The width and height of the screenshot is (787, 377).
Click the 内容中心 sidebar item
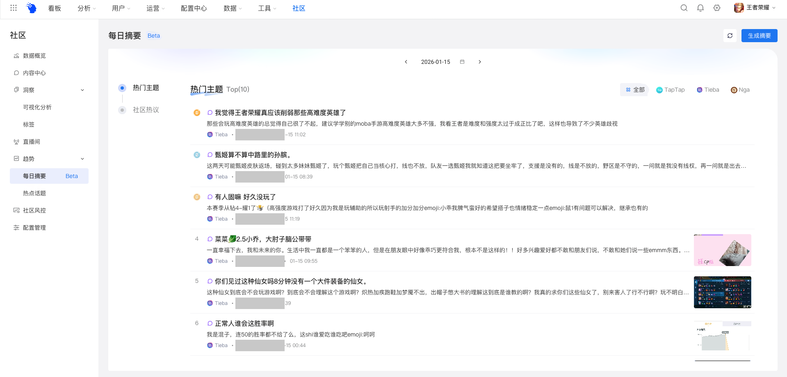pos(49,73)
